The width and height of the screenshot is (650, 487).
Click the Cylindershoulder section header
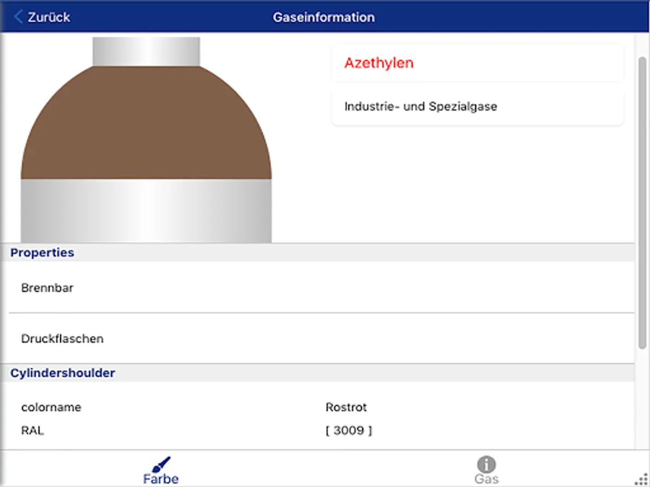[x=317, y=373]
